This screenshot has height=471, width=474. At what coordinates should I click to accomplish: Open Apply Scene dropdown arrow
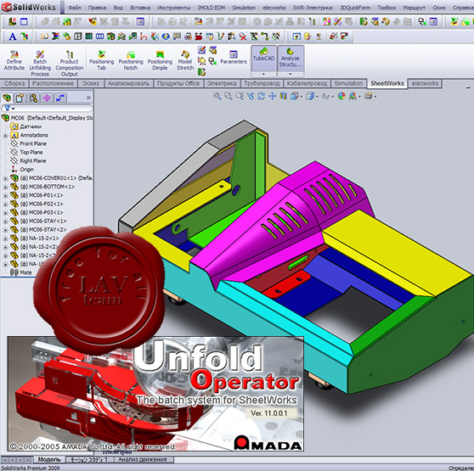(359, 97)
